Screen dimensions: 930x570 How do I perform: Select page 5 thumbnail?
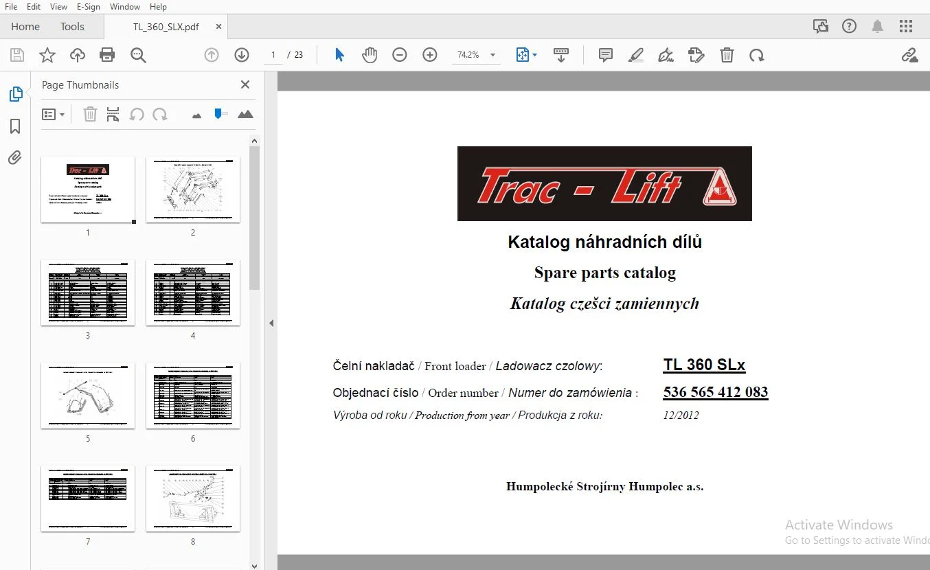pos(88,396)
